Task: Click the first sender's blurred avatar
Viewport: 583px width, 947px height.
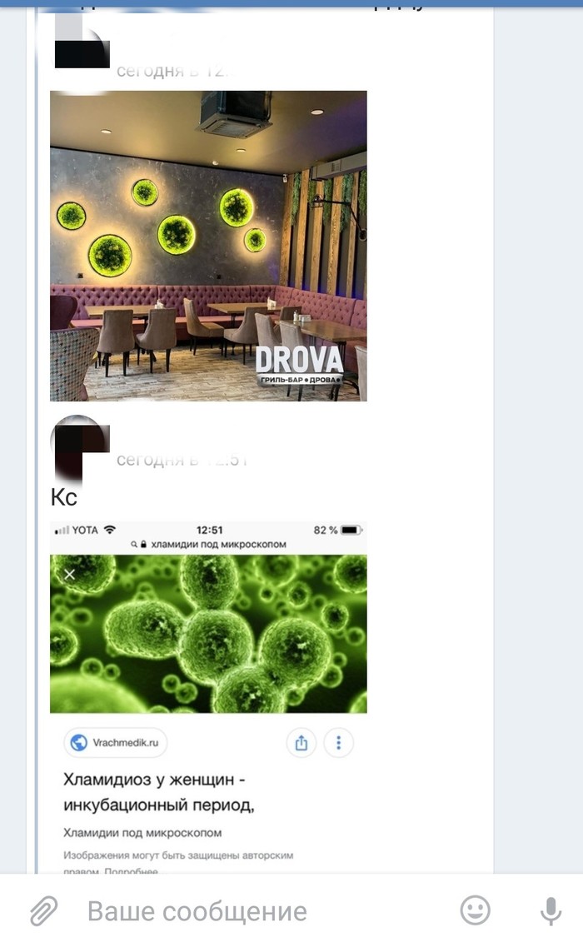Action: point(82,43)
